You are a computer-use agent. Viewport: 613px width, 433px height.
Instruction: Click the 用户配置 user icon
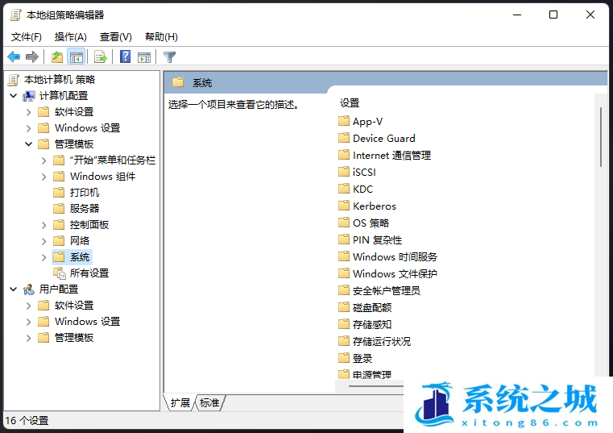point(29,289)
